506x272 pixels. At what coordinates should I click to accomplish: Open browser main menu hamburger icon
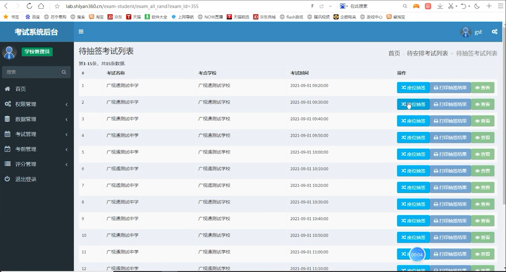click(x=500, y=6)
